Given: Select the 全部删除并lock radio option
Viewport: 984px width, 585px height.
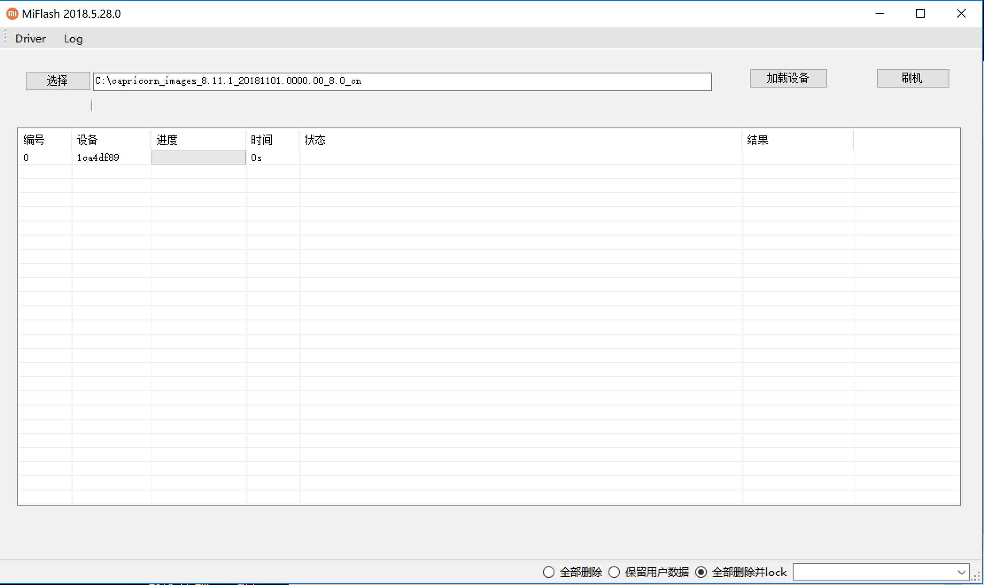Looking at the screenshot, I should click(701, 572).
